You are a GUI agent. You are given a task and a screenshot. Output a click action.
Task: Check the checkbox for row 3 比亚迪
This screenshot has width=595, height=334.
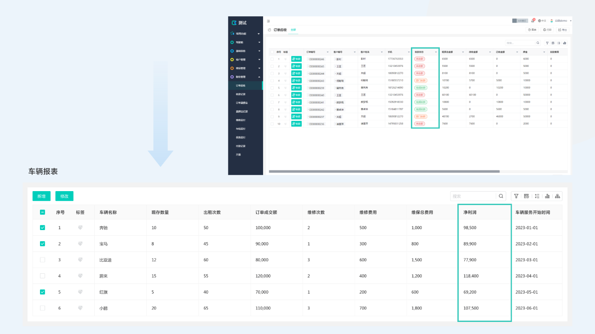[x=42, y=260]
